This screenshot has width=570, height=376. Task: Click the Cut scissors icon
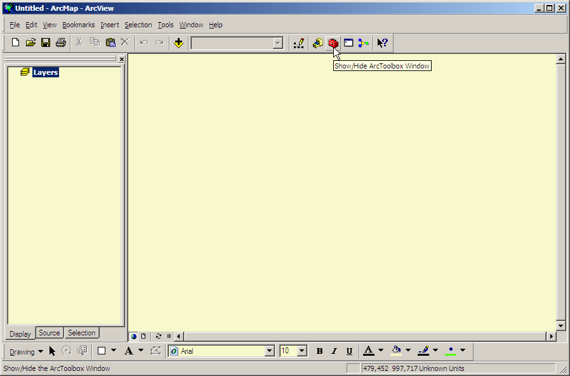[x=79, y=43]
